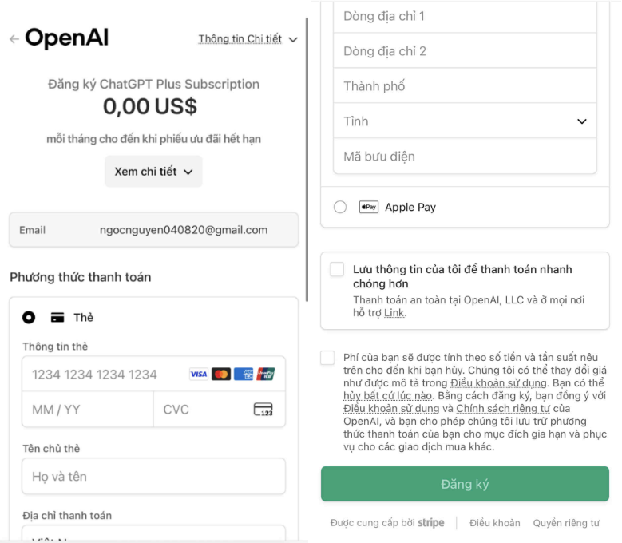Focus the Dòng địa chỉ 2 field
Viewport: 622px width, 543px height.
coord(465,51)
